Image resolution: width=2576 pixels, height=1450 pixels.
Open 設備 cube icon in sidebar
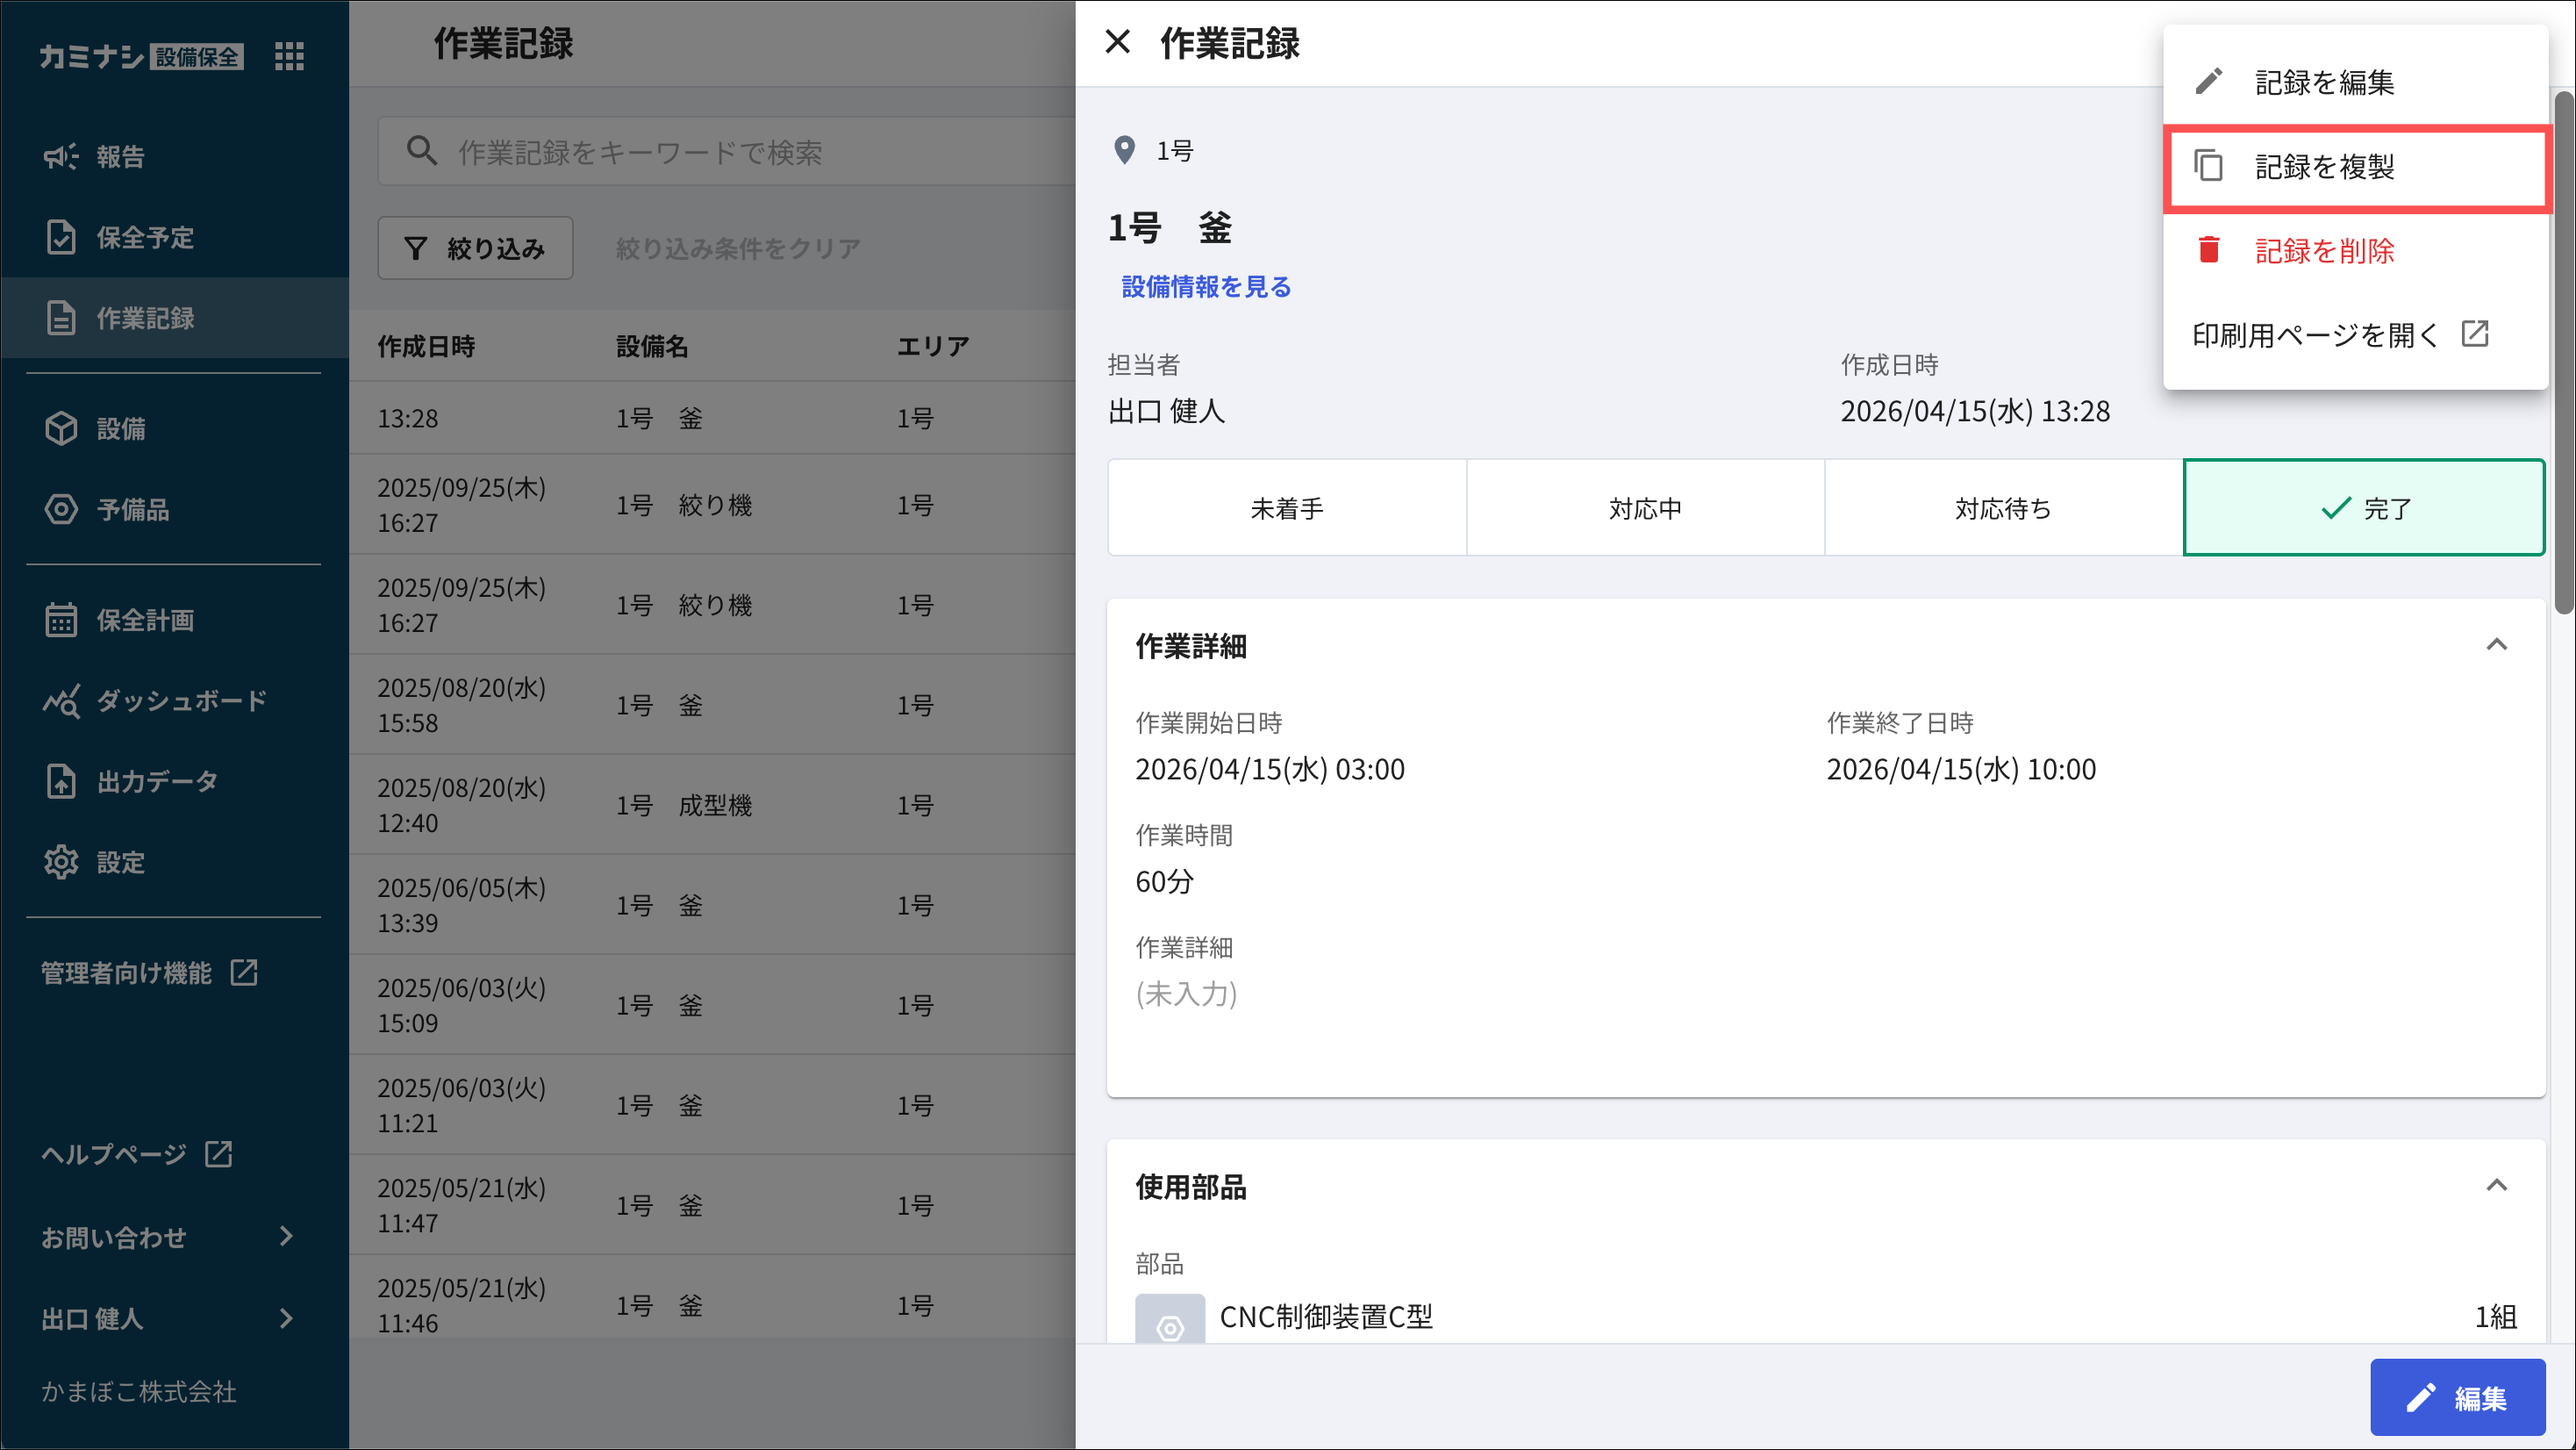[60, 428]
